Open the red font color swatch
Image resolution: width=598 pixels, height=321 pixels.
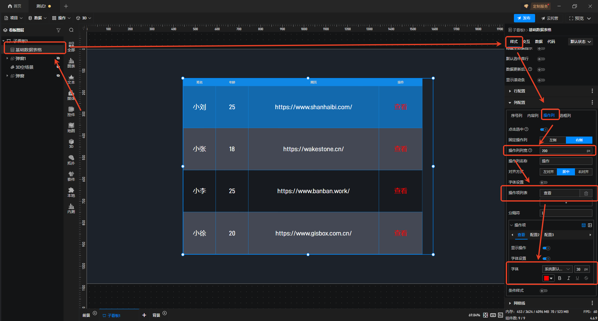548,278
